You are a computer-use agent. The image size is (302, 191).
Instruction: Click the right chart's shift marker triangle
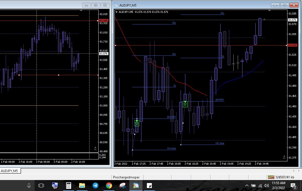click(269, 10)
